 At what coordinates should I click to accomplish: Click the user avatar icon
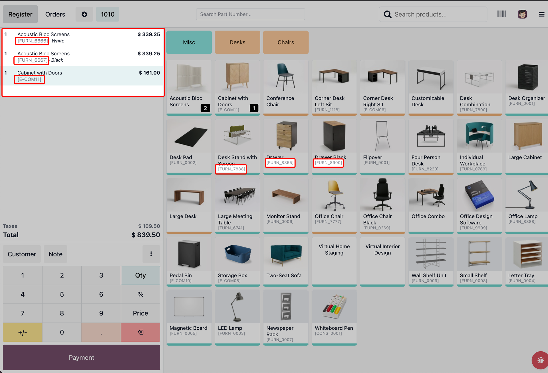pos(522,14)
